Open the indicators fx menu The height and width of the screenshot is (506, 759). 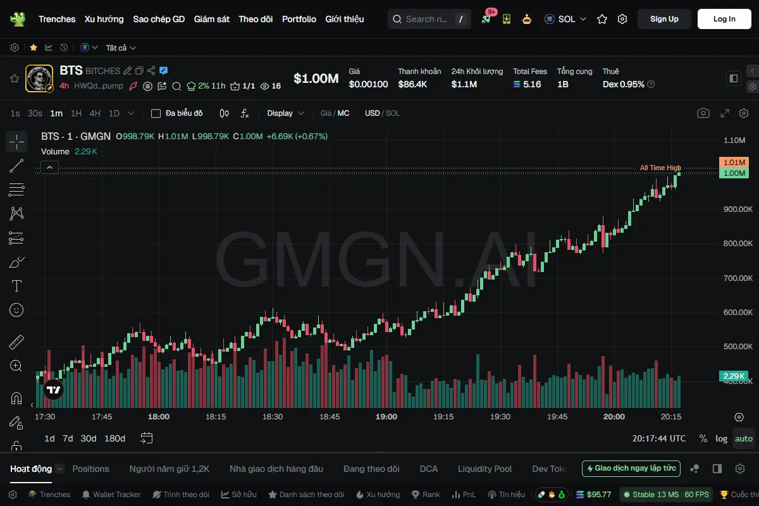245,113
